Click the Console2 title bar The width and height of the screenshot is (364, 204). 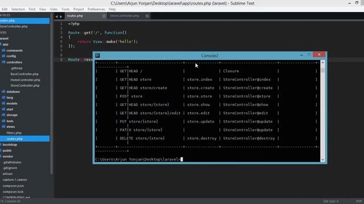click(x=210, y=56)
